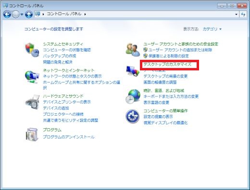Click the control panel icon in title bar
250x190 pixels.
(5, 6)
